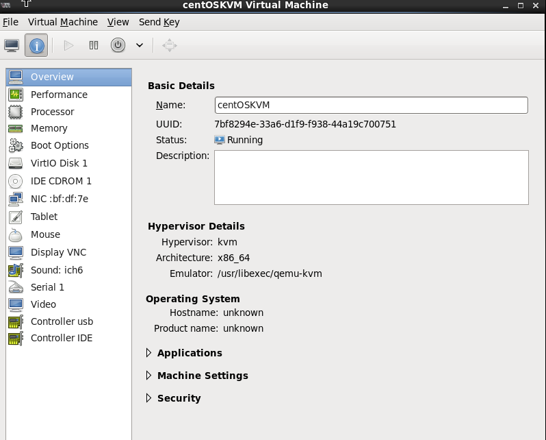Click the Running status text
546x440 pixels.
[x=245, y=140]
